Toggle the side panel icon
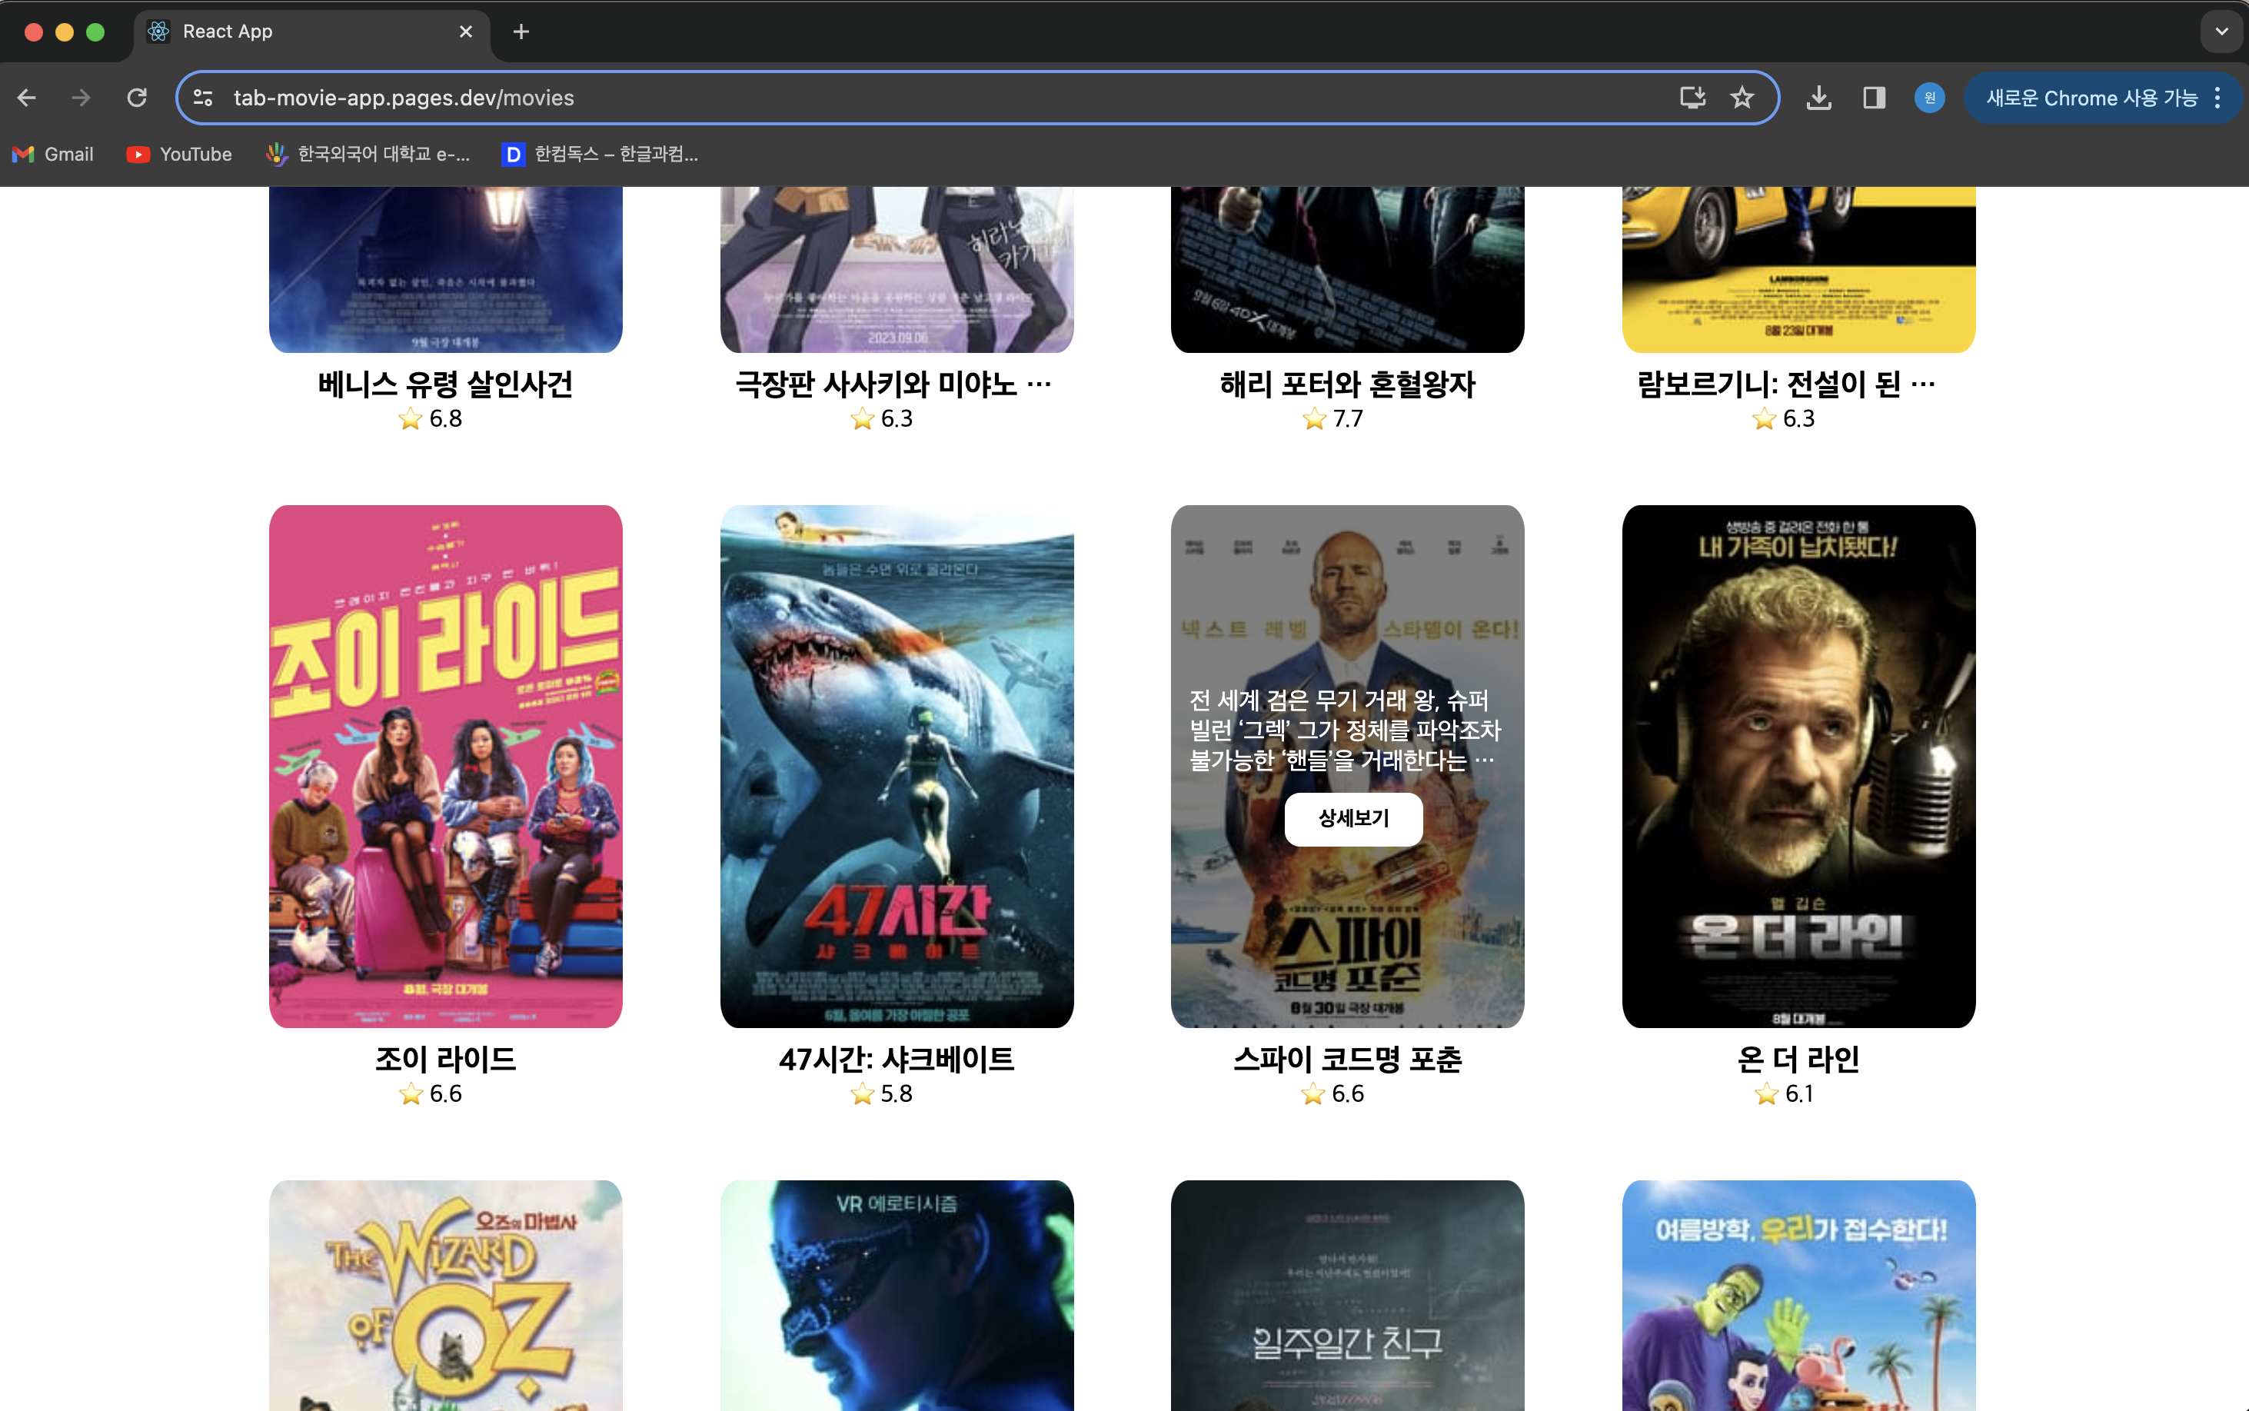 pos(1874,97)
